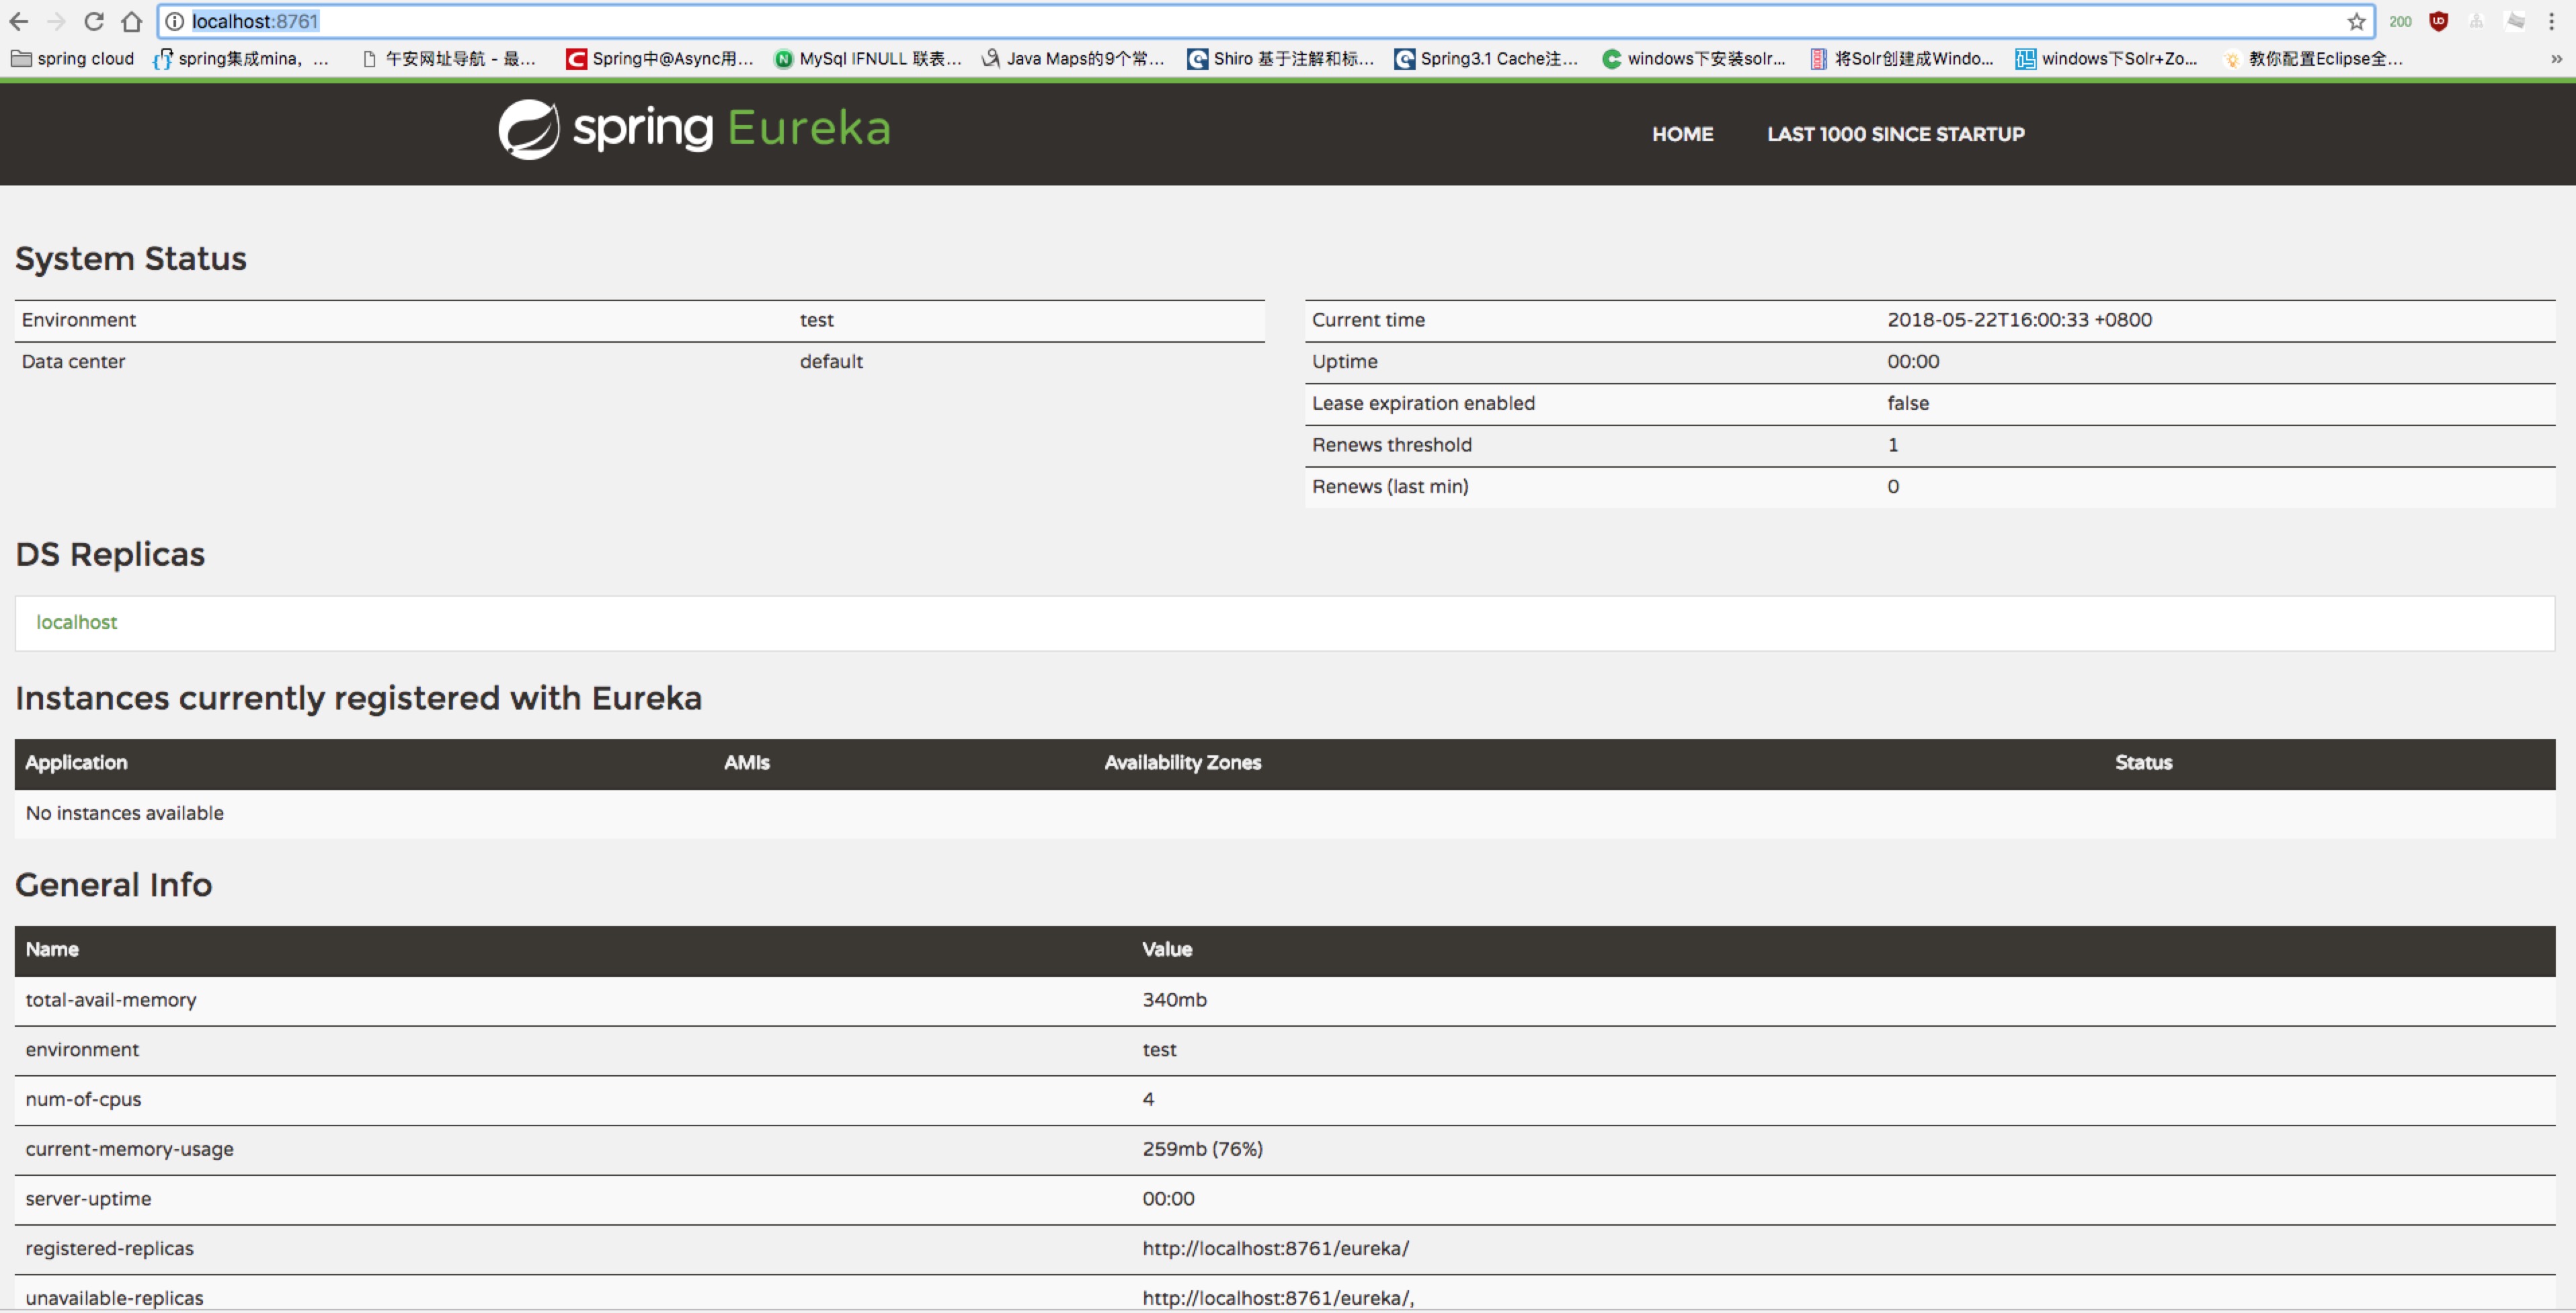Open LAST 1000 SINCE STARTUP page

[1895, 134]
